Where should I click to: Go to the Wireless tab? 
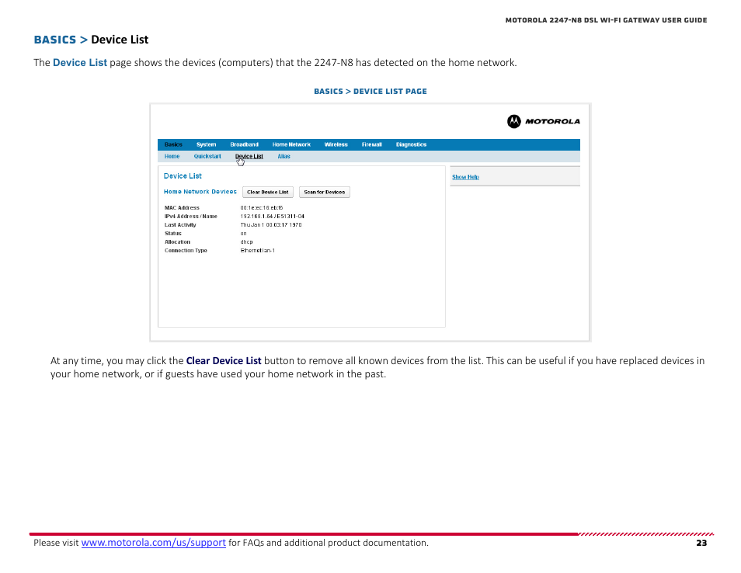(336, 144)
